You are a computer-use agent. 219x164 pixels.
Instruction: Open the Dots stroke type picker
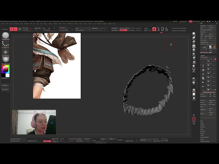5,44
